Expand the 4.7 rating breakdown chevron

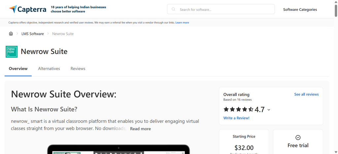coord(269,110)
